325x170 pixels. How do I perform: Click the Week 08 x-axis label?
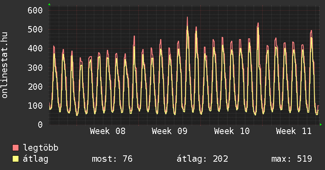pyautogui.click(x=108, y=131)
